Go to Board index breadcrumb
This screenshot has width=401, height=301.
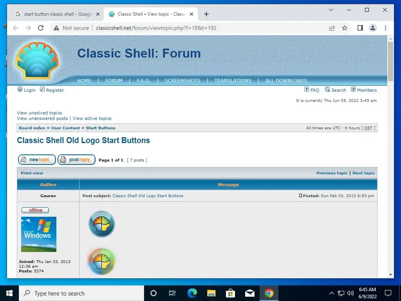(32, 128)
